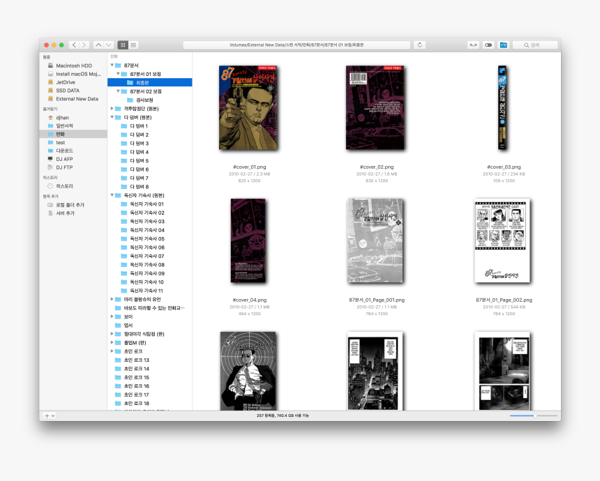Select the #cover_02.png back cover thumbnail
Viewport: 600px width, 481px height.
click(x=375, y=107)
